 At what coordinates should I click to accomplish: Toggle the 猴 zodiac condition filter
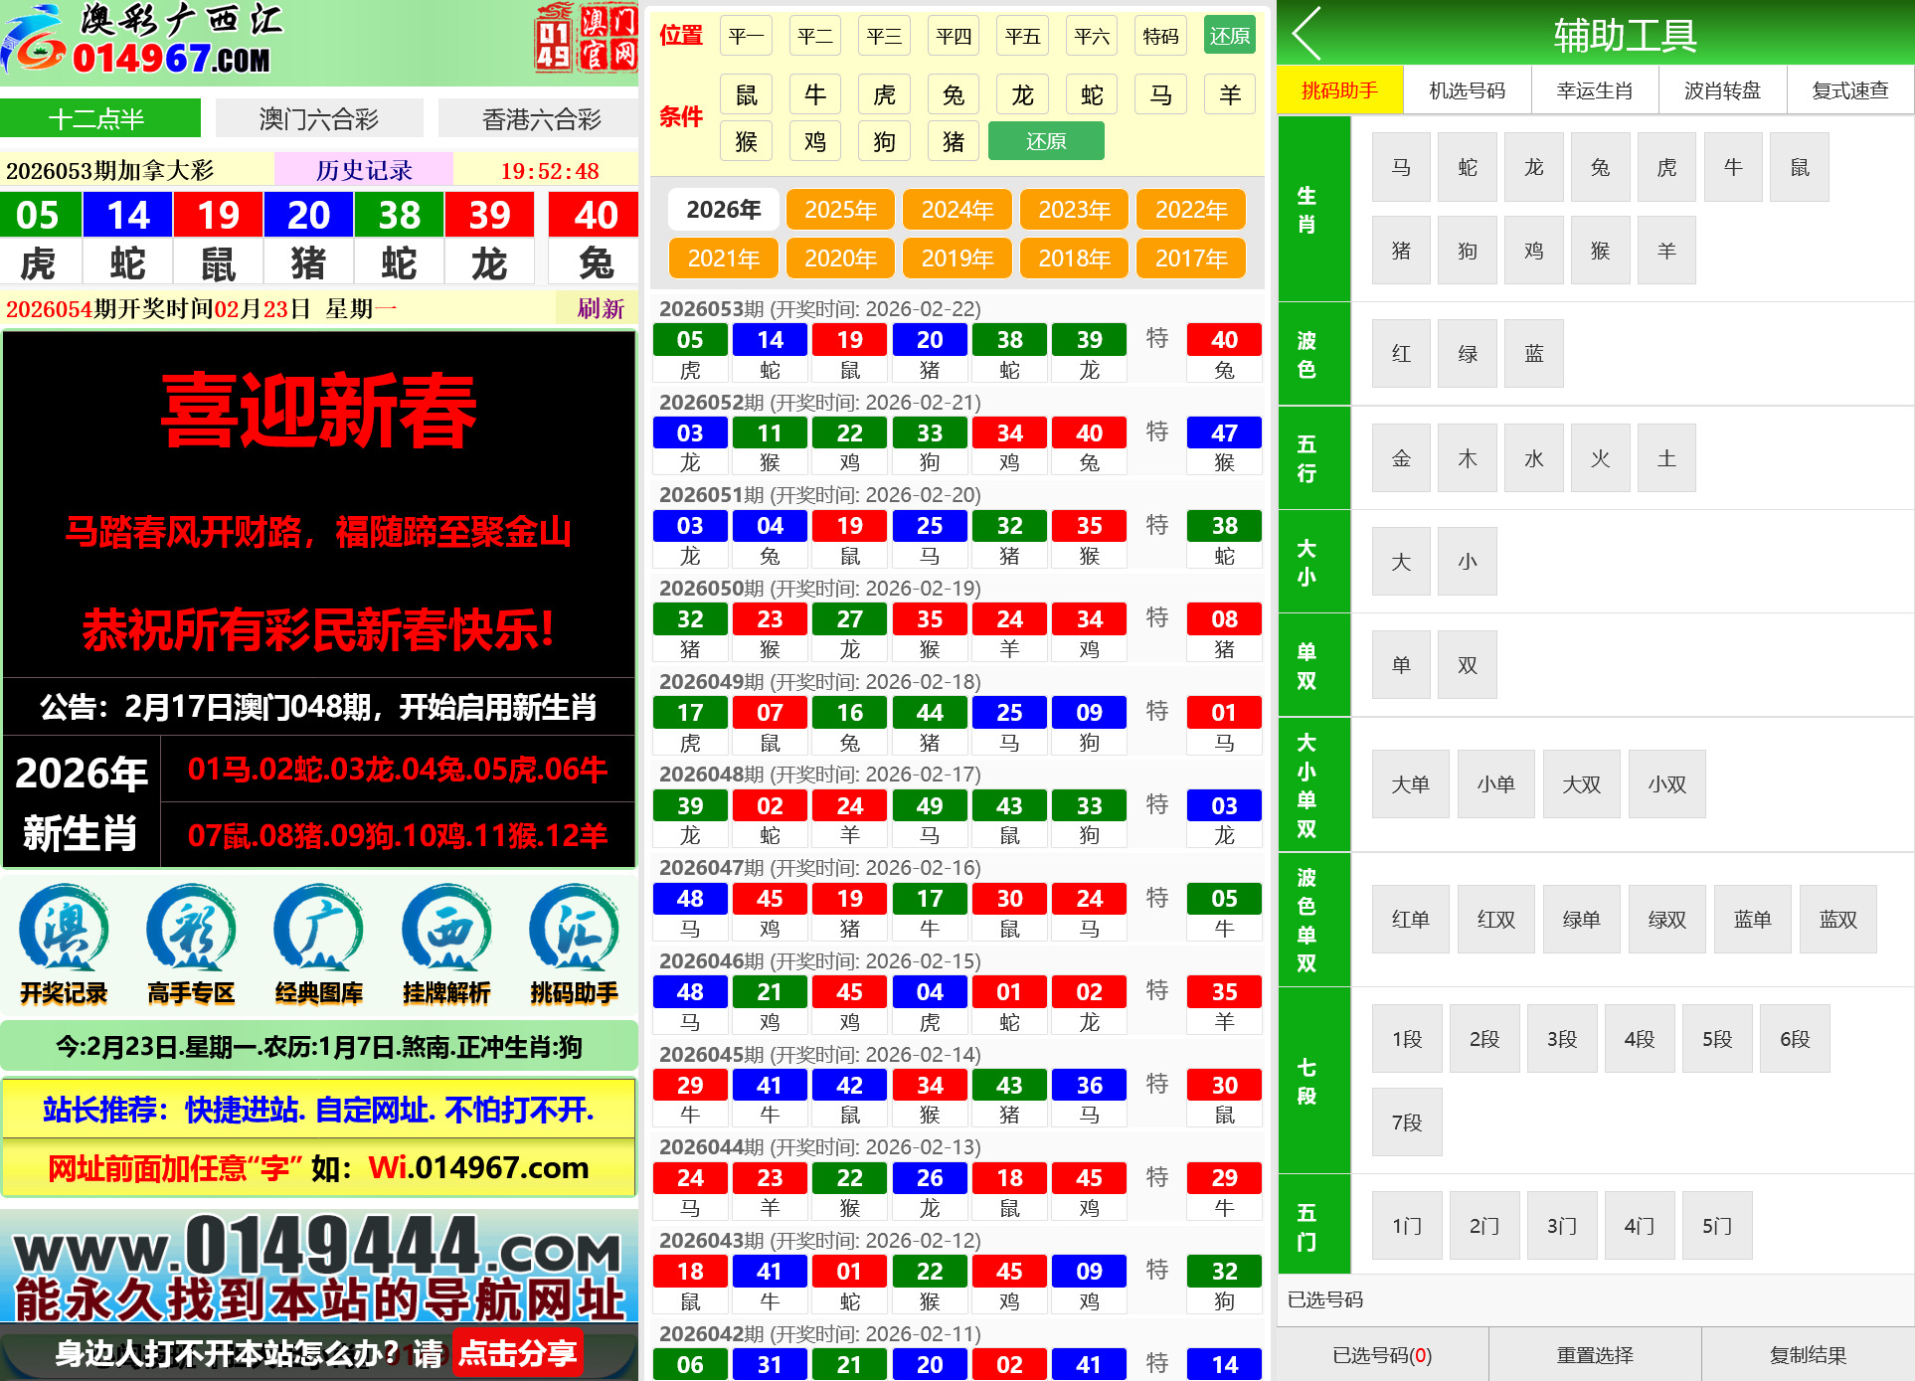pyautogui.click(x=746, y=140)
